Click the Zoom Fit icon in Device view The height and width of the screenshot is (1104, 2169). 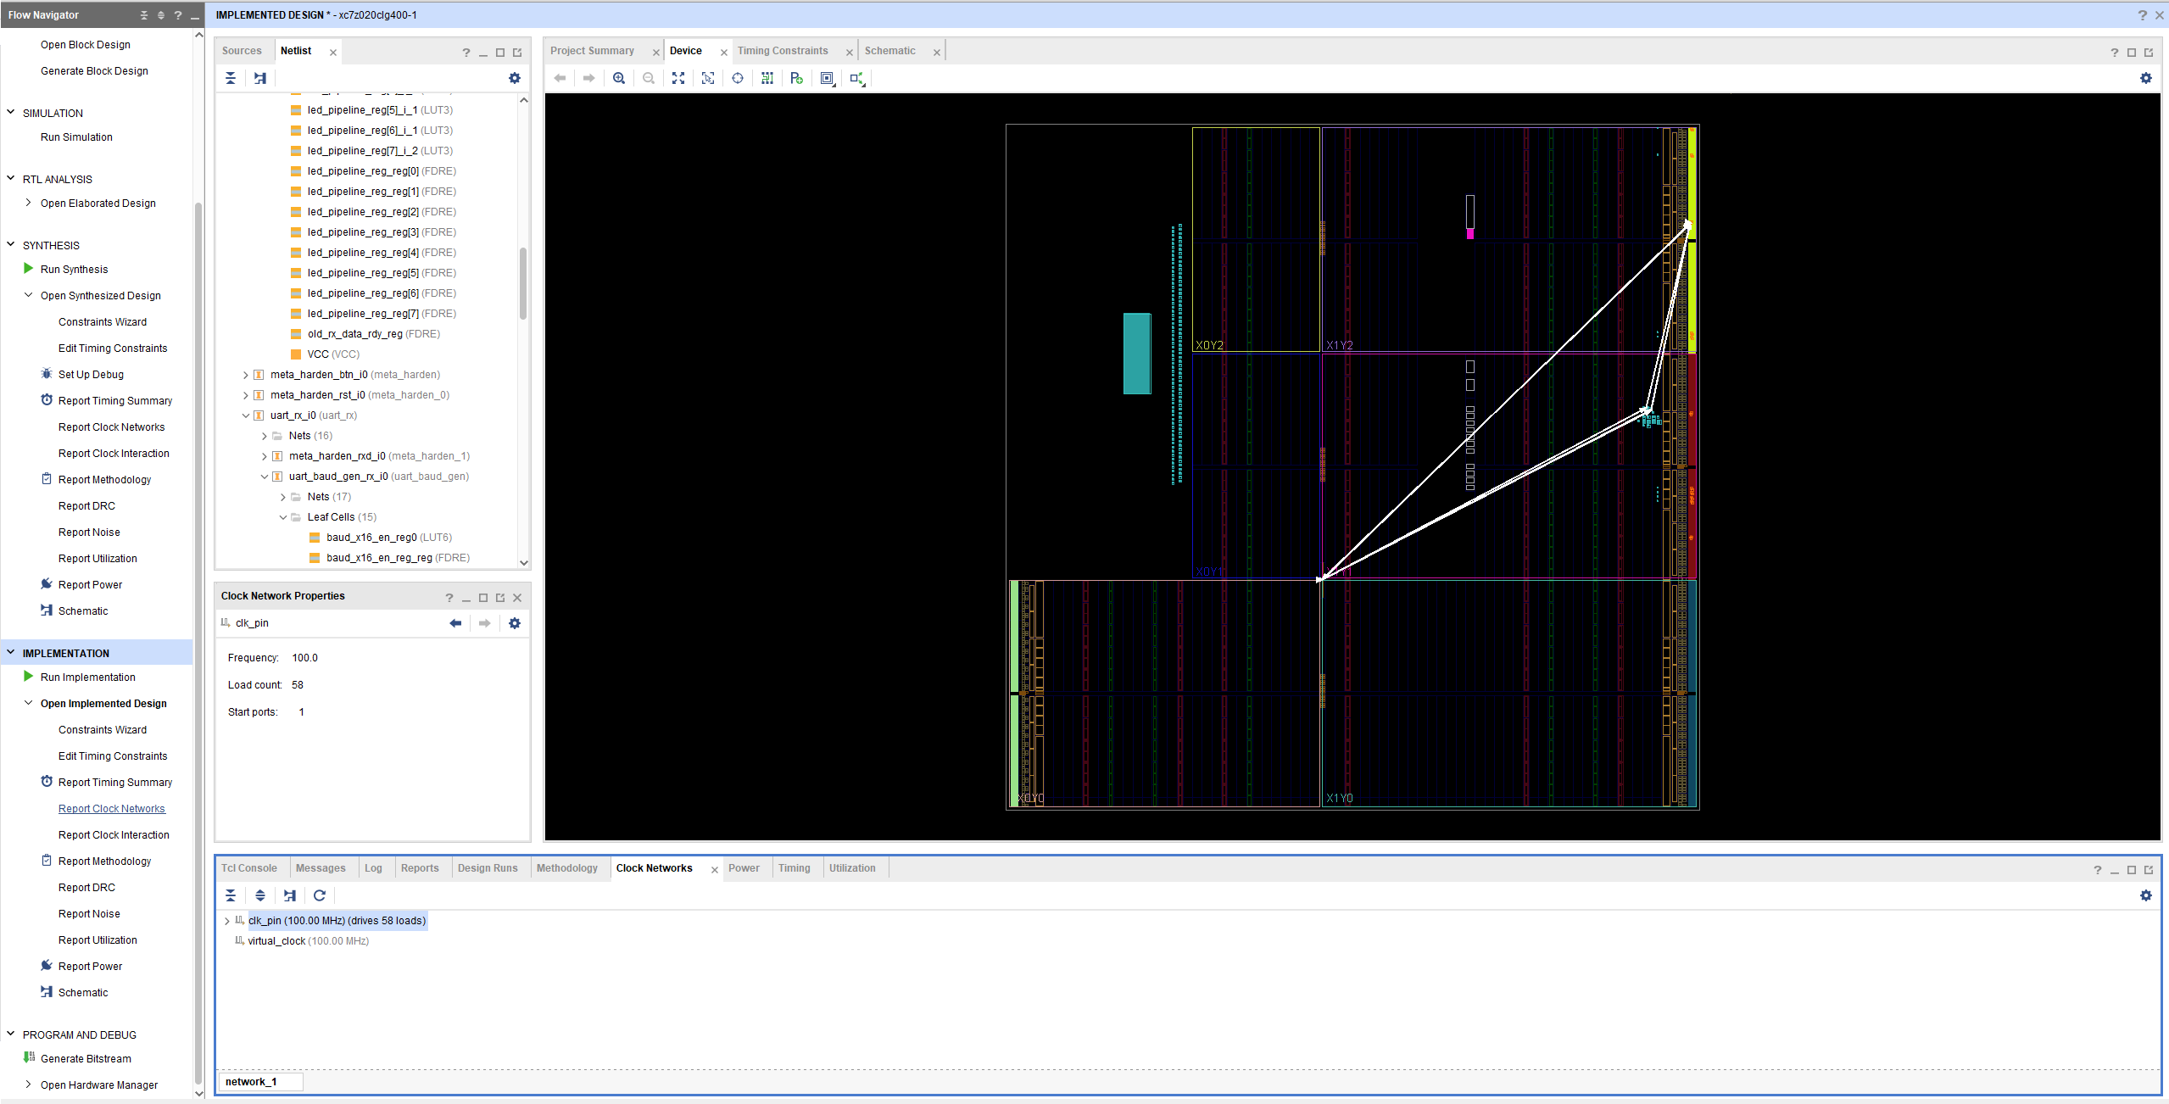(678, 78)
